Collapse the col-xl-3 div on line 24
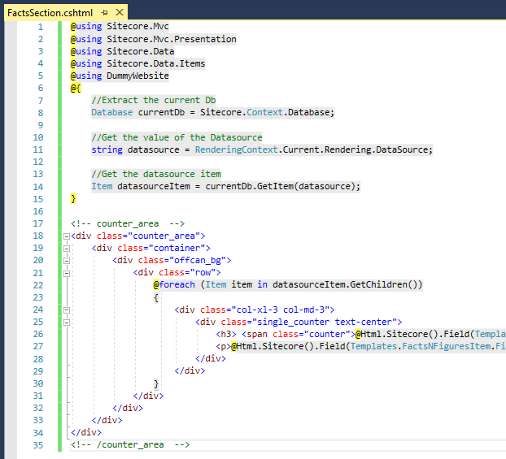506x459 pixels. coord(67,310)
